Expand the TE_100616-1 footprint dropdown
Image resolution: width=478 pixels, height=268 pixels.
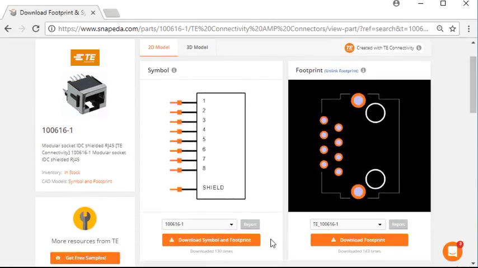(x=348, y=224)
